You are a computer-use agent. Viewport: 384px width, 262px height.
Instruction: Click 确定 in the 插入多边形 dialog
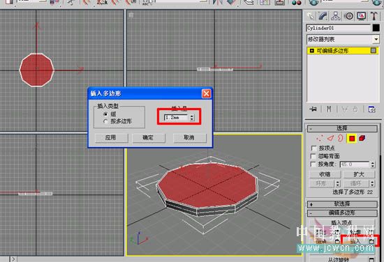click(149, 138)
